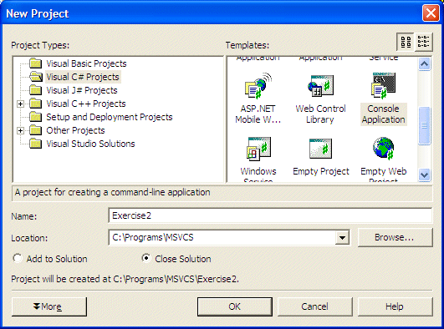This screenshot has height=329, width=444.
Task: Click the Visual J# Projects folder icon
Action: 36,90
